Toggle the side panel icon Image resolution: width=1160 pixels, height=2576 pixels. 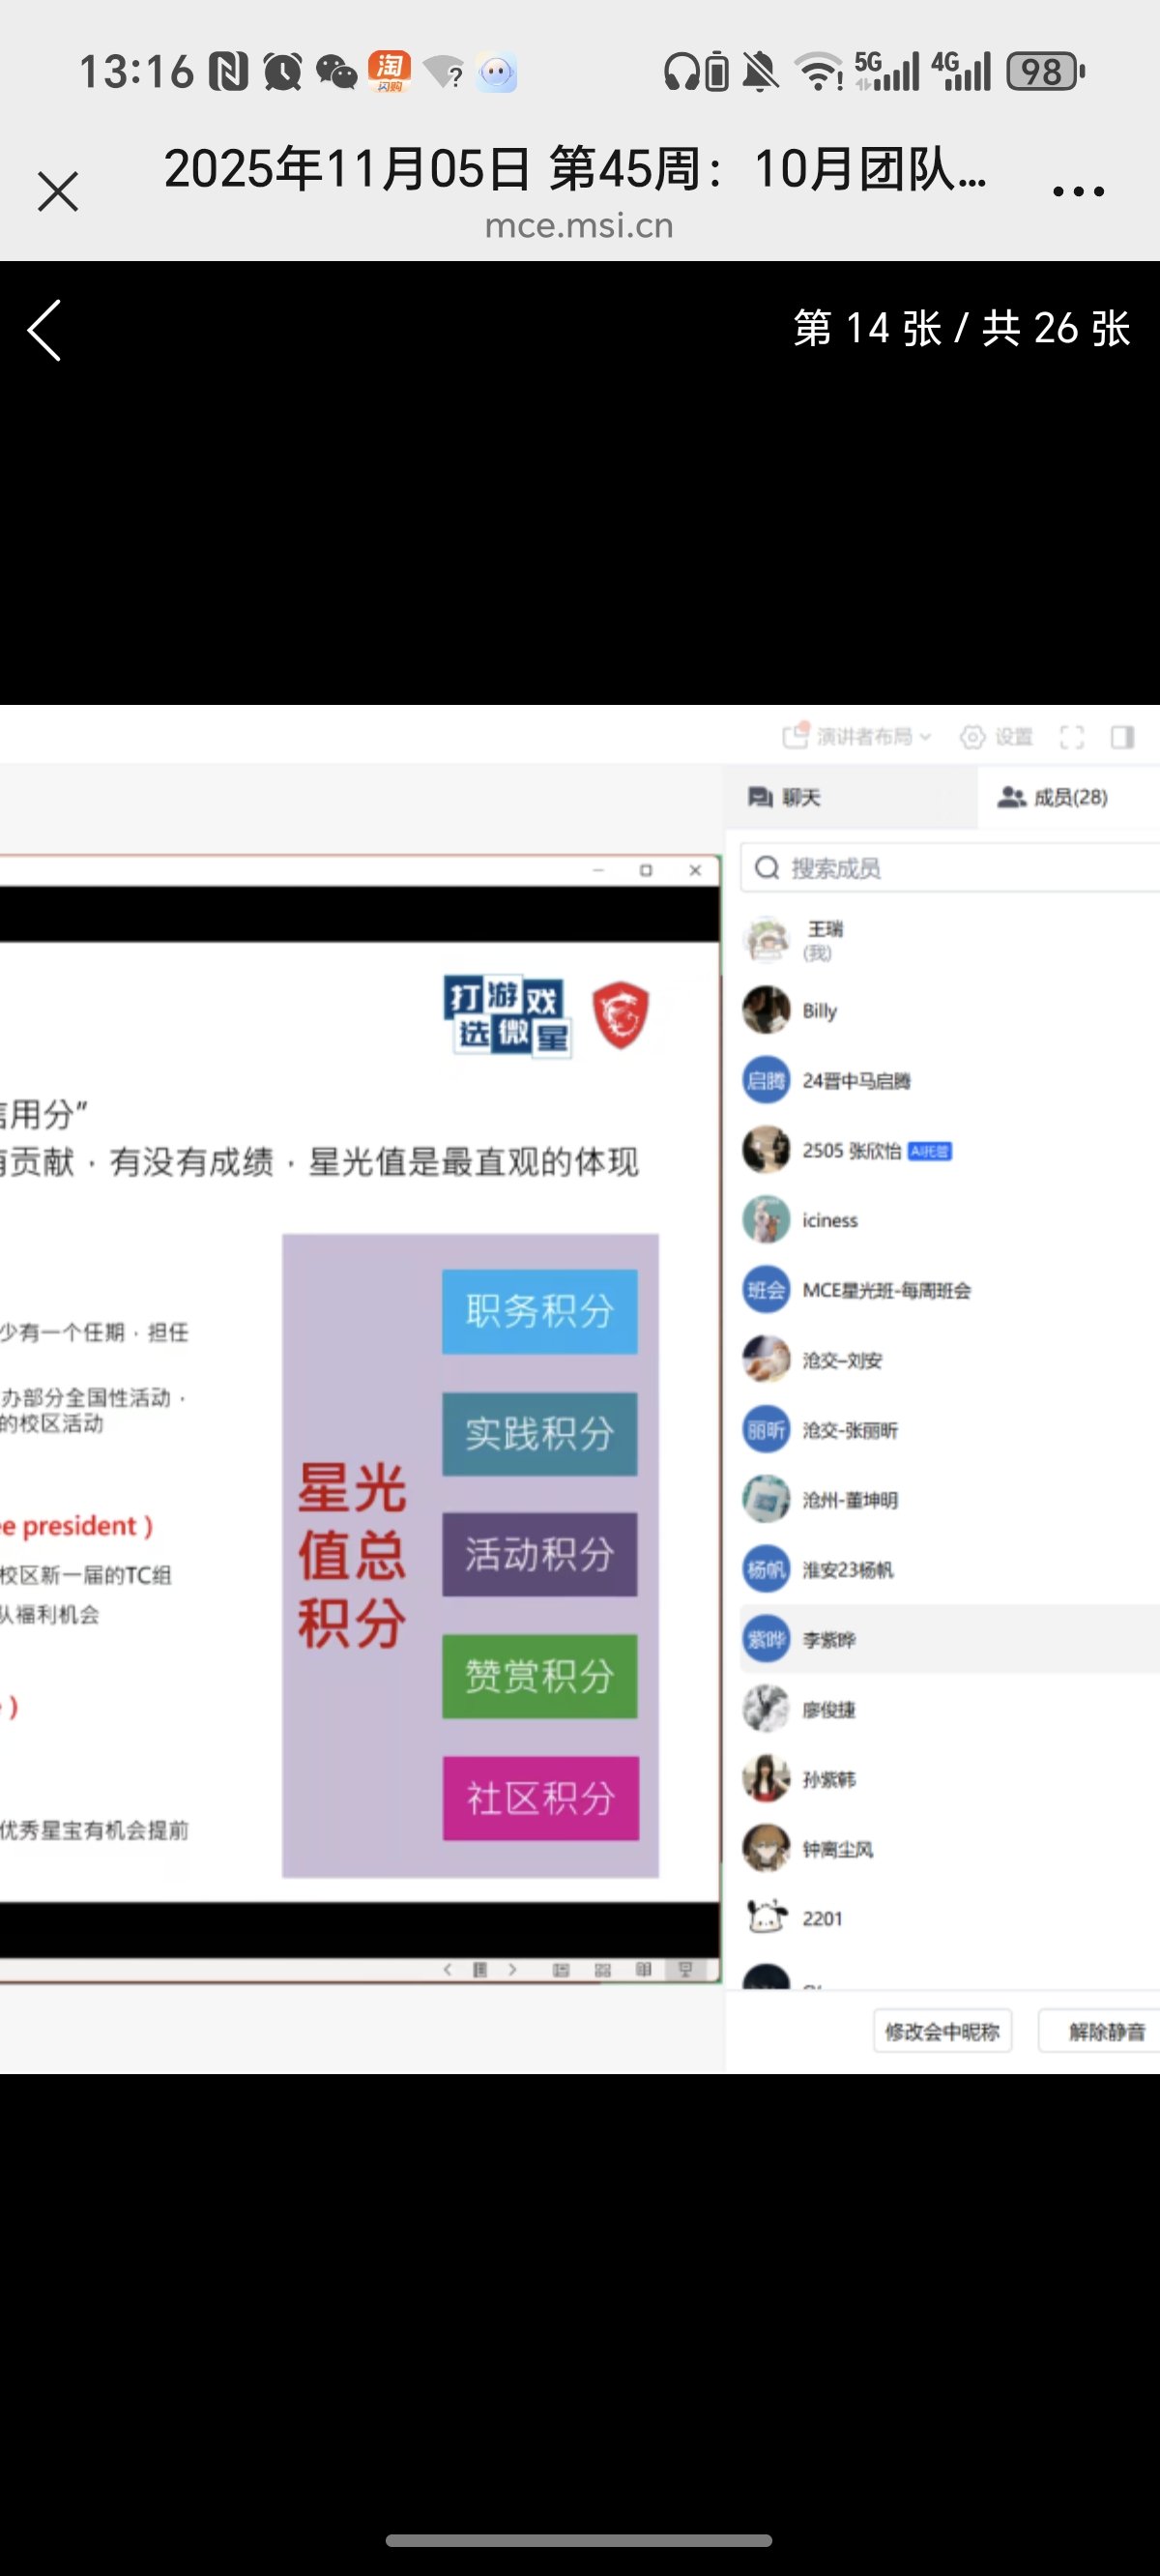click(x=1122, y=737)
